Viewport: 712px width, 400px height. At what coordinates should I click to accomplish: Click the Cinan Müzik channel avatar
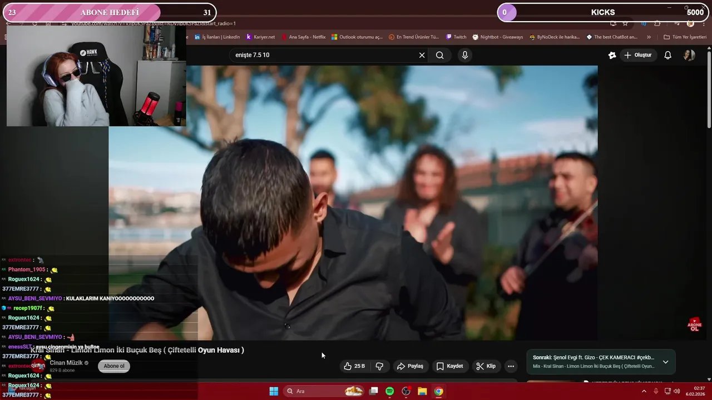coord(38,366)
